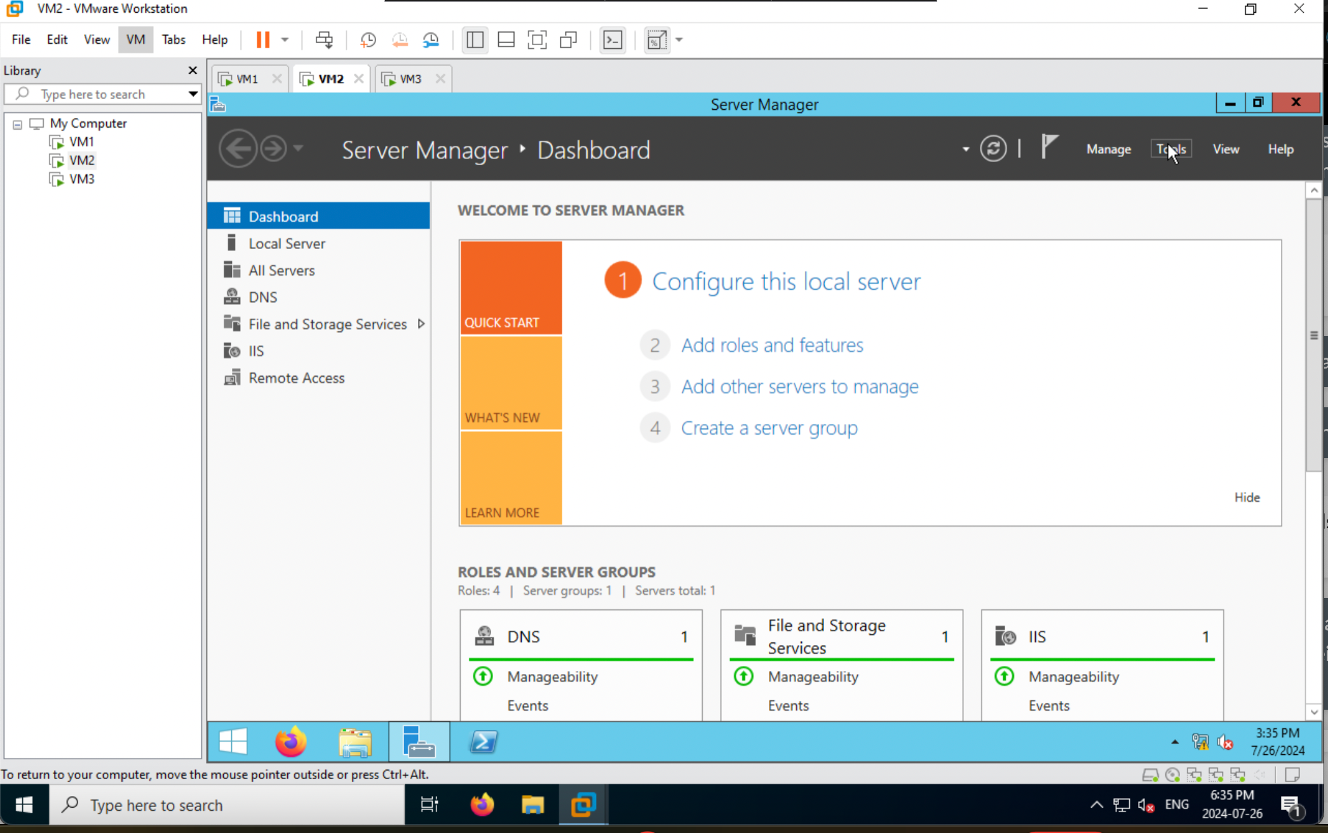Switch to the VM3 tab
This screenshot has width=1328, height=833.
[x=409, y=78]
